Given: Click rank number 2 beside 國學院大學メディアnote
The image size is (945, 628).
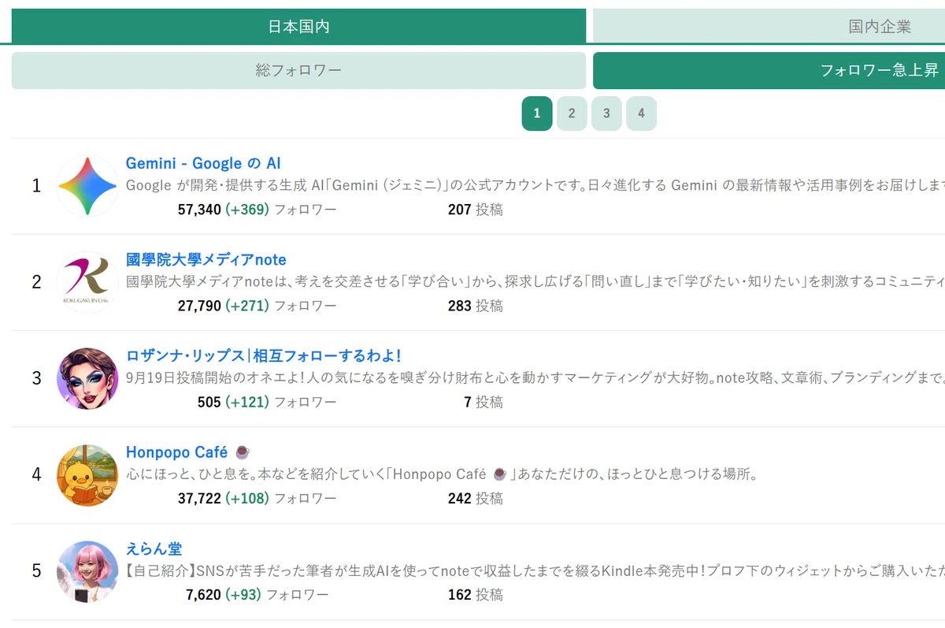Looking at the screenshot, I should (x=36, y=282).
